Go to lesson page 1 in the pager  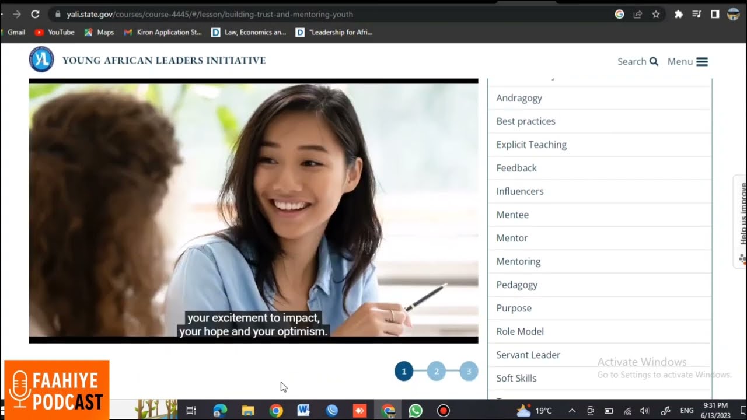404,371
